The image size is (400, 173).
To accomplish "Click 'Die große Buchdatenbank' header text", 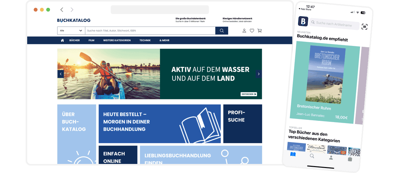I will pyautogui.click(x=191, y=18).
